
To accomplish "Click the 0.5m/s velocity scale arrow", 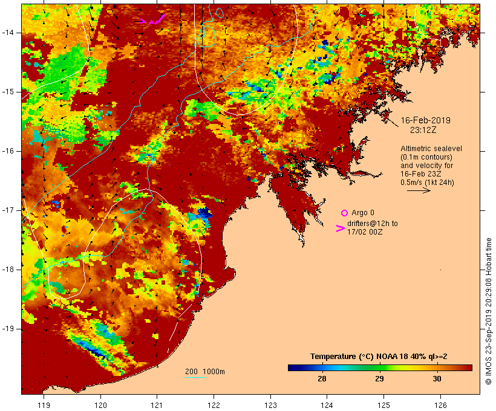I will pos(419,190).
